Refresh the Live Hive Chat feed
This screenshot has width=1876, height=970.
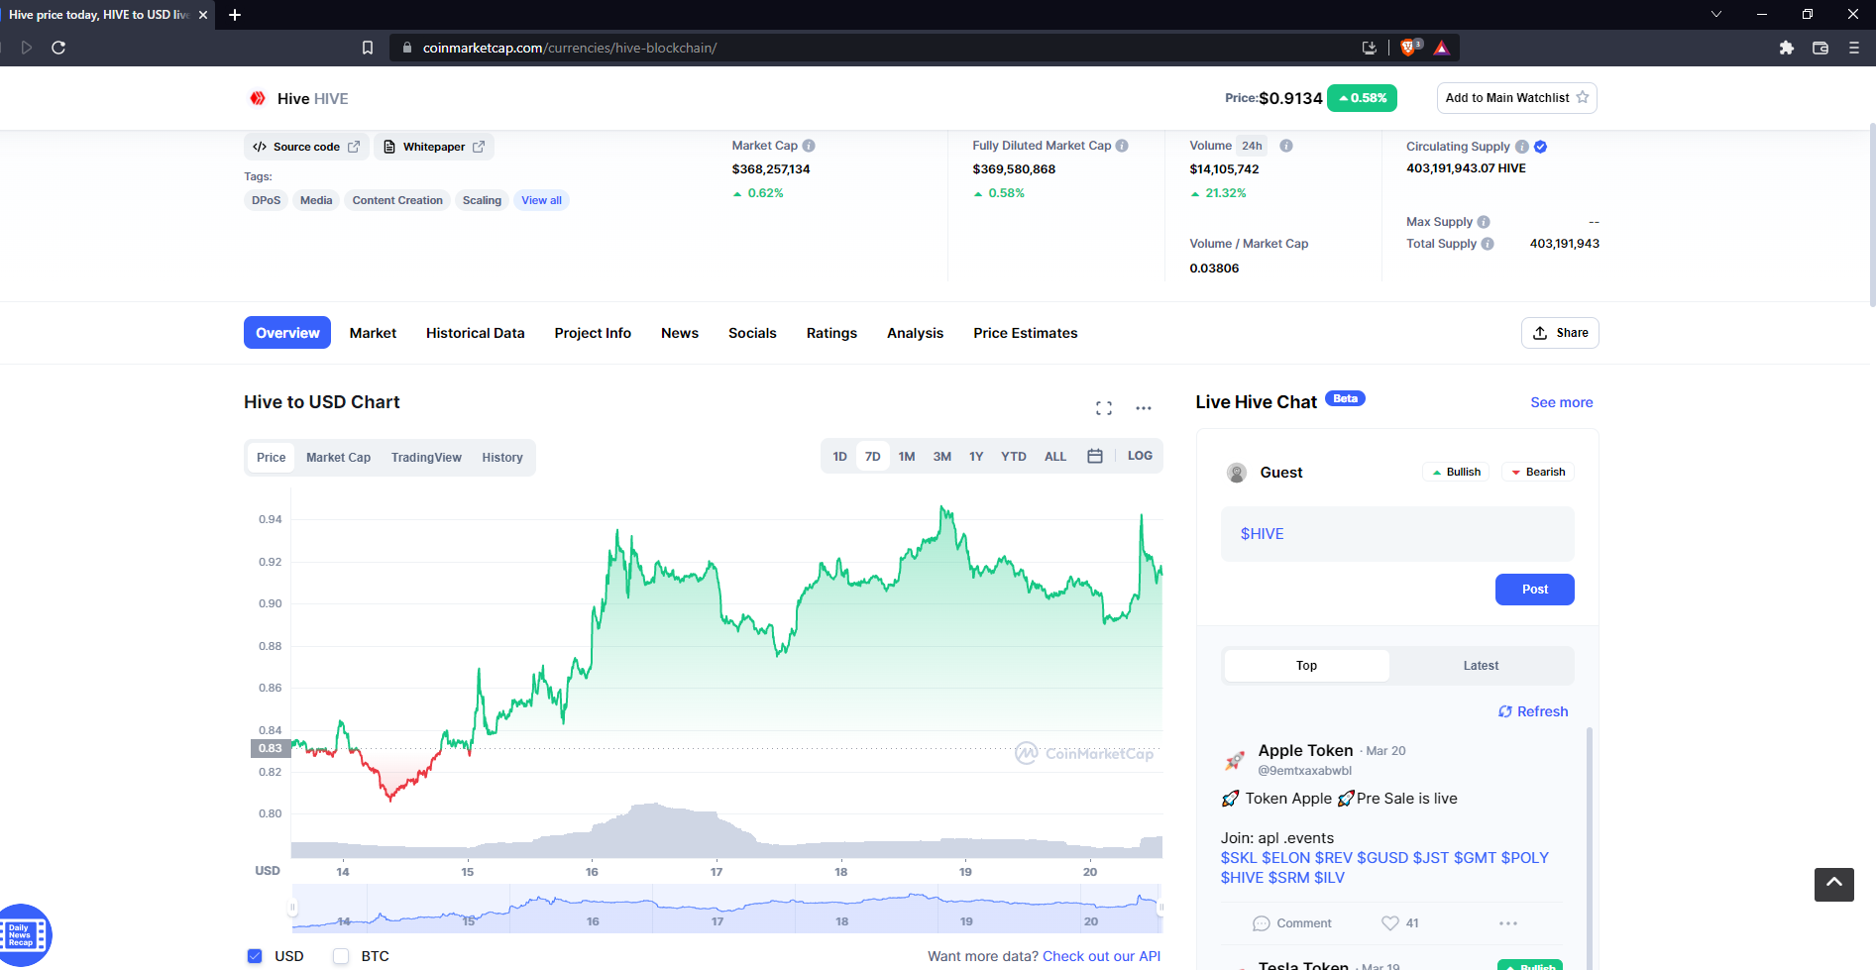click(1533, 711)
